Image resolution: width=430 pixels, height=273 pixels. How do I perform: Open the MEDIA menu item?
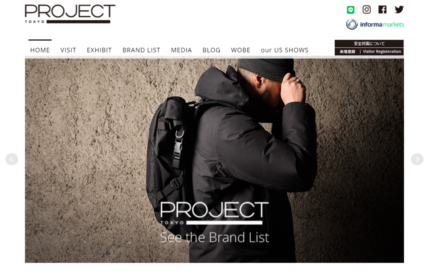[181, 50]
